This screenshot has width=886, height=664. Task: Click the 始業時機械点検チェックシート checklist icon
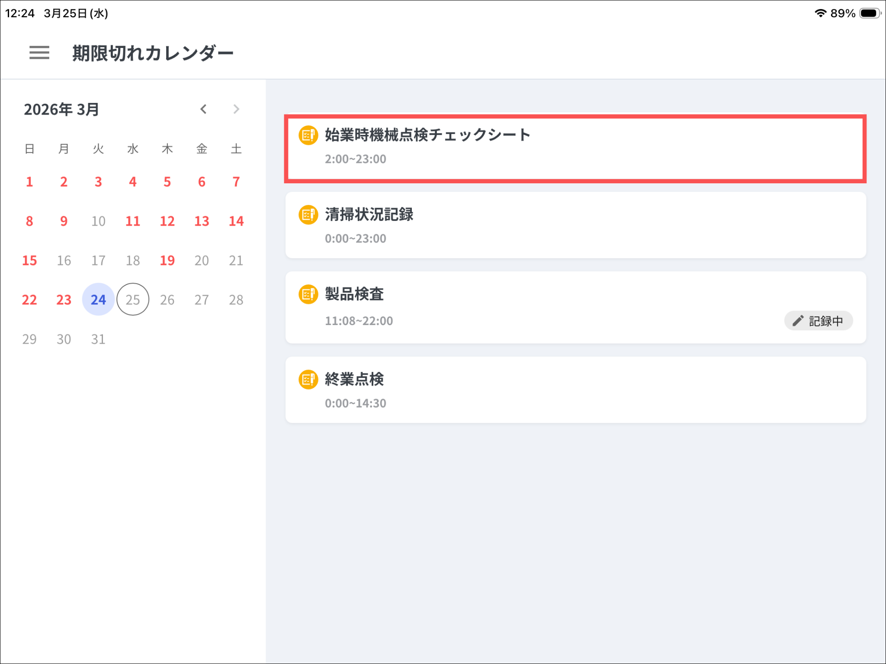[308, 135]
